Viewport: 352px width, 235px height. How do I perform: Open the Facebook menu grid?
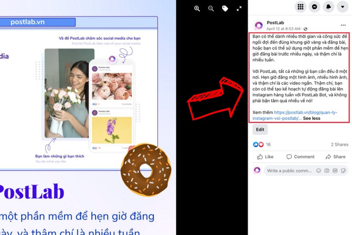tap(300, 7)
